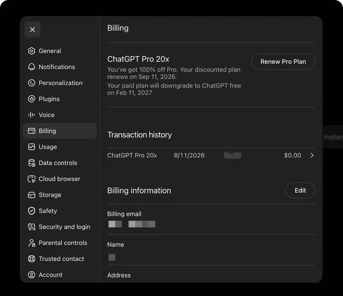Click the $0.00 transaction amount

click(x=293, y=155)
